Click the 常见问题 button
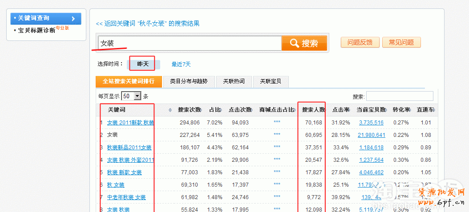 [x=401, y=43]
